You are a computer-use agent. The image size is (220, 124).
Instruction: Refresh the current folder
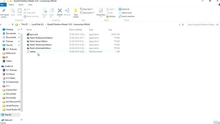183,24
